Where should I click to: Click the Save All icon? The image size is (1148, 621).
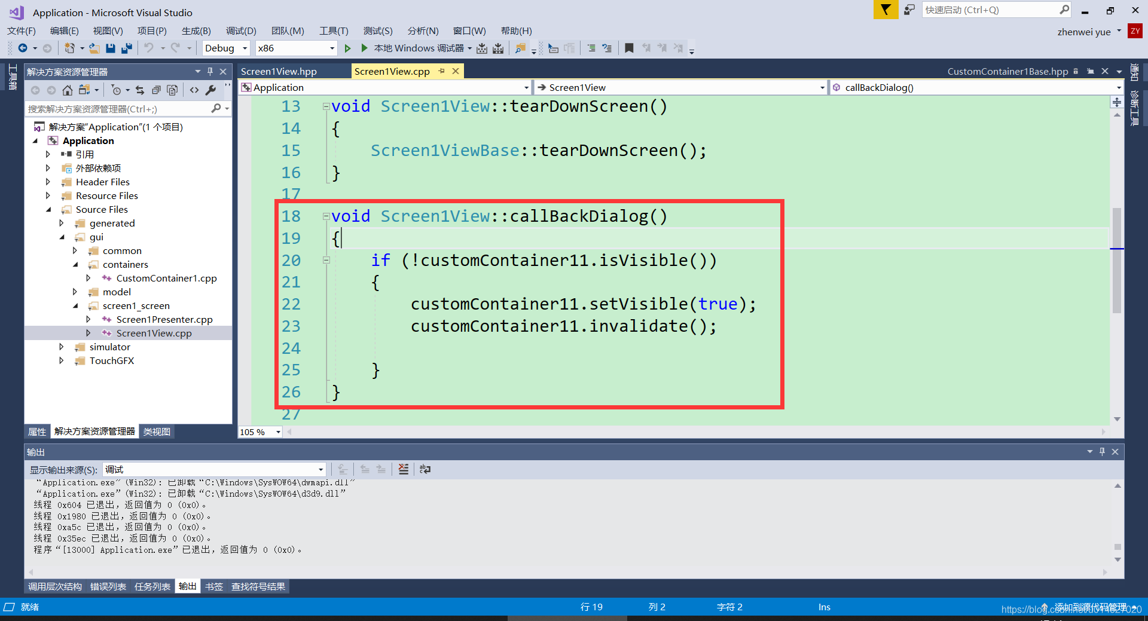coord(127,48)
